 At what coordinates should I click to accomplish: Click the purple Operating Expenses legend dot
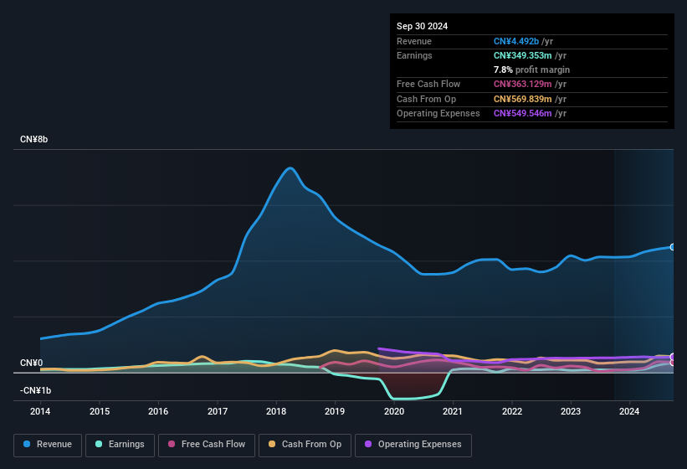click(x=368, y=445)
